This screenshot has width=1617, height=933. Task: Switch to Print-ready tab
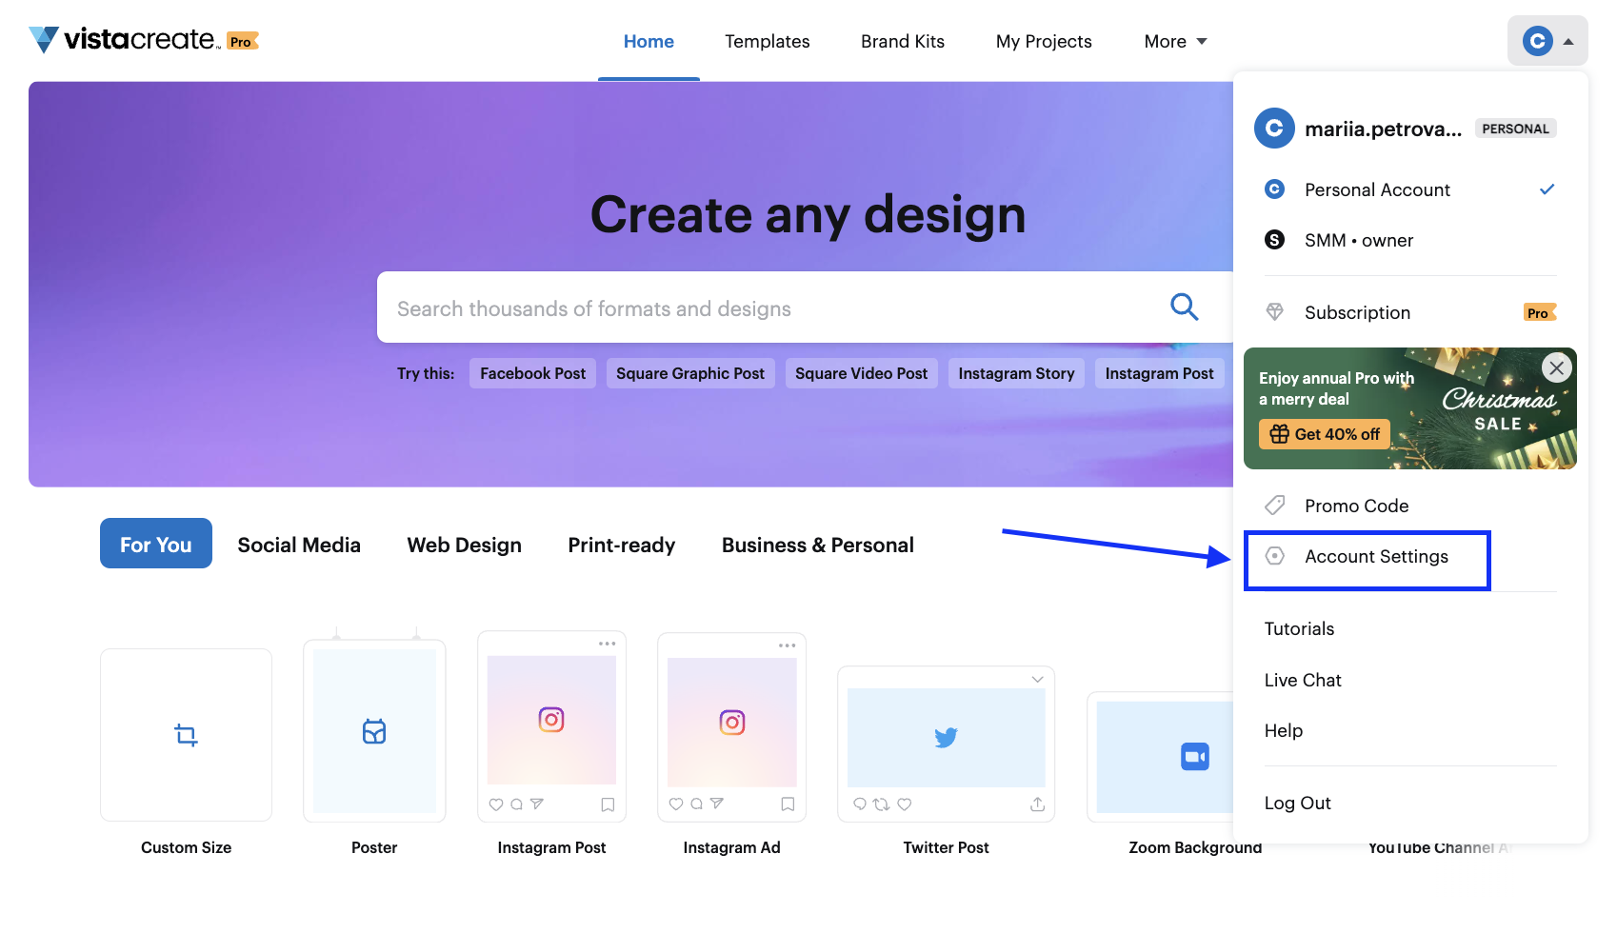coord(622,545)
